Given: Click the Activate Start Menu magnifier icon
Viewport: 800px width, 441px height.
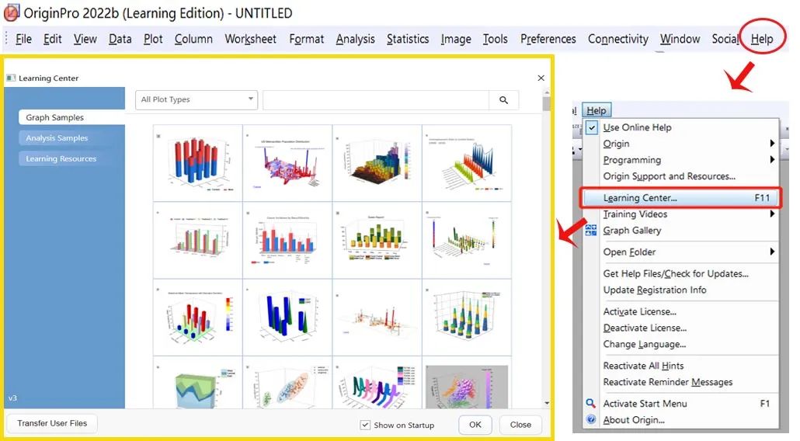Looking at the screenshot, I should [591, 403].
